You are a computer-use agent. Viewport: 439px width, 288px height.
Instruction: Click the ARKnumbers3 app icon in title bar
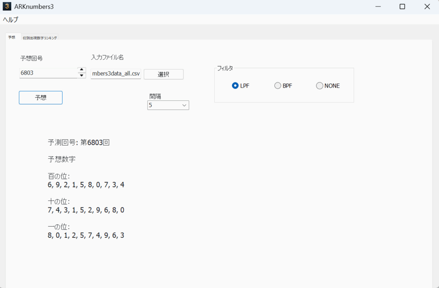pyautogui.click(x=7, y=7)
